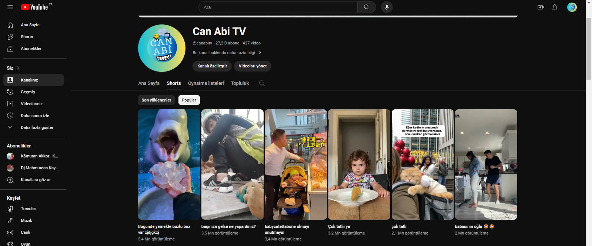
Task: Open title 'Bugünde yemekte buzlu buz var'
Action: coord(164,229)
